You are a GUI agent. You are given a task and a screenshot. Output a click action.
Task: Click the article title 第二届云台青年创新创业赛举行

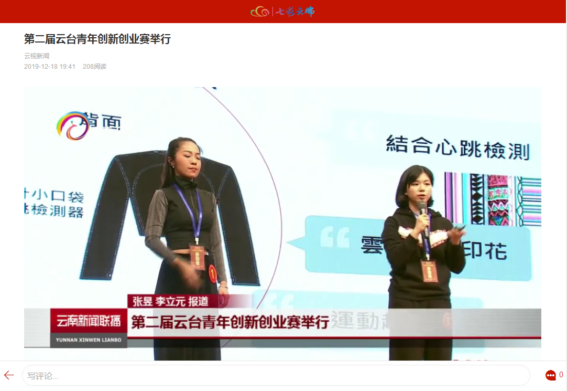tap(97, 39)
